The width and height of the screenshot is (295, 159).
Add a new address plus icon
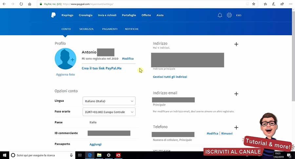236,44
